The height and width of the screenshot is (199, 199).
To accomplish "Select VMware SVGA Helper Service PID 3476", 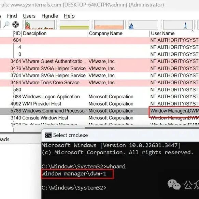I will tap(100, 69).
